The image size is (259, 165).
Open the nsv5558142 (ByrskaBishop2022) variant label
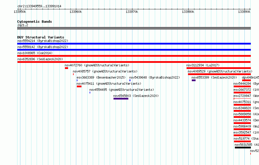click(x=43, y=47)
